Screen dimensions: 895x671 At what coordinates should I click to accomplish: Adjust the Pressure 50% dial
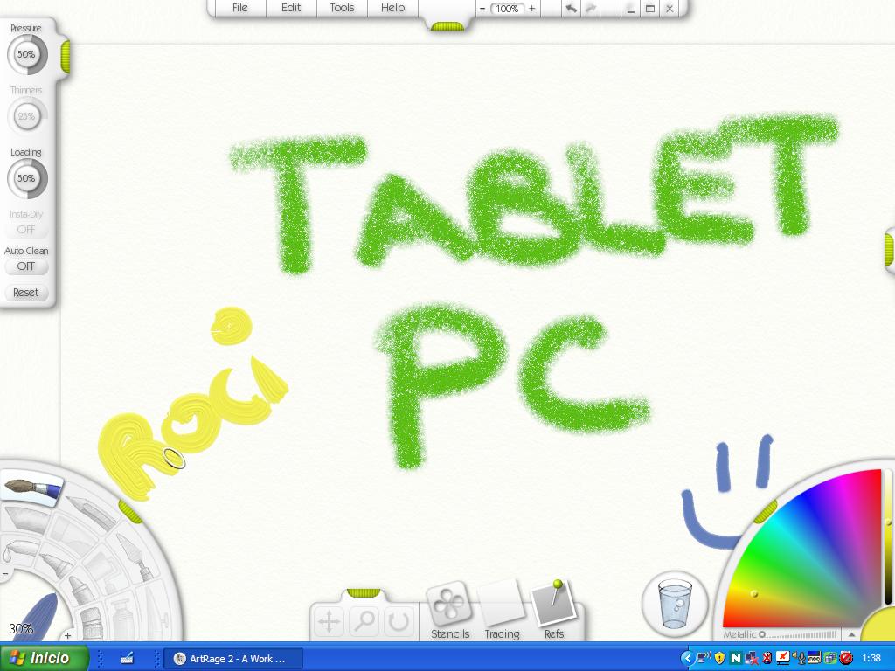pyautogui.click(x=26, y=54)
